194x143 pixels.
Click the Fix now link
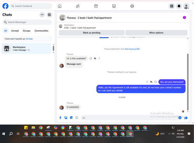click(29, 39)
